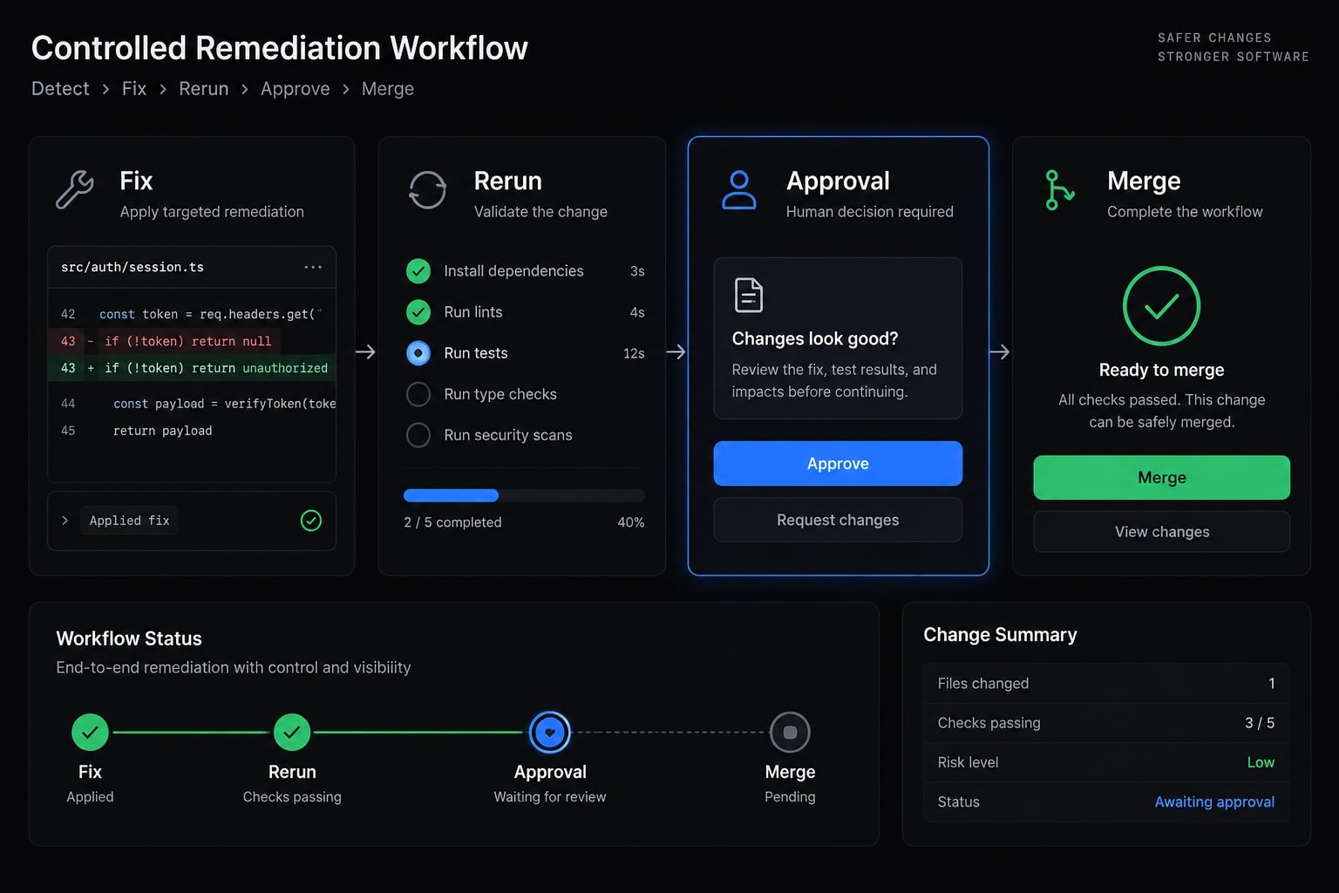Click the src/auth/session.ts file name
The image size is (1339, 893).
133,267
